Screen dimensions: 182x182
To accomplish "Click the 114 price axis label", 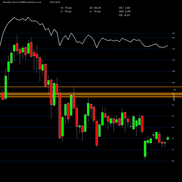I will [x=173, y=60].
